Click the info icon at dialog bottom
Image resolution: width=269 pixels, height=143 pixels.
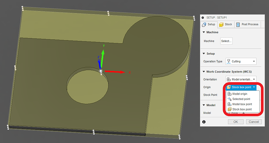204,122
